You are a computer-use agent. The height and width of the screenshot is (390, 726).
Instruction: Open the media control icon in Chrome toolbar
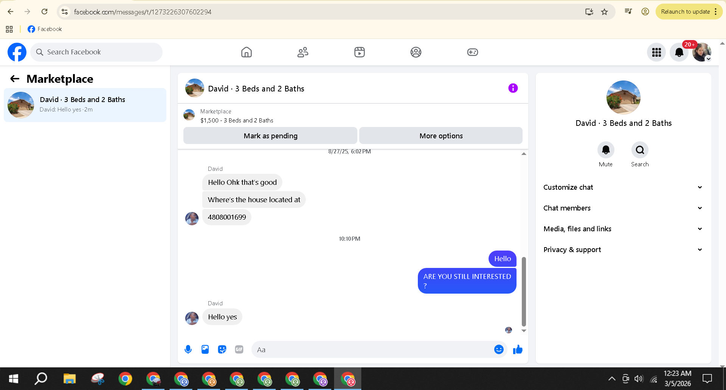[x=628, y=12]
